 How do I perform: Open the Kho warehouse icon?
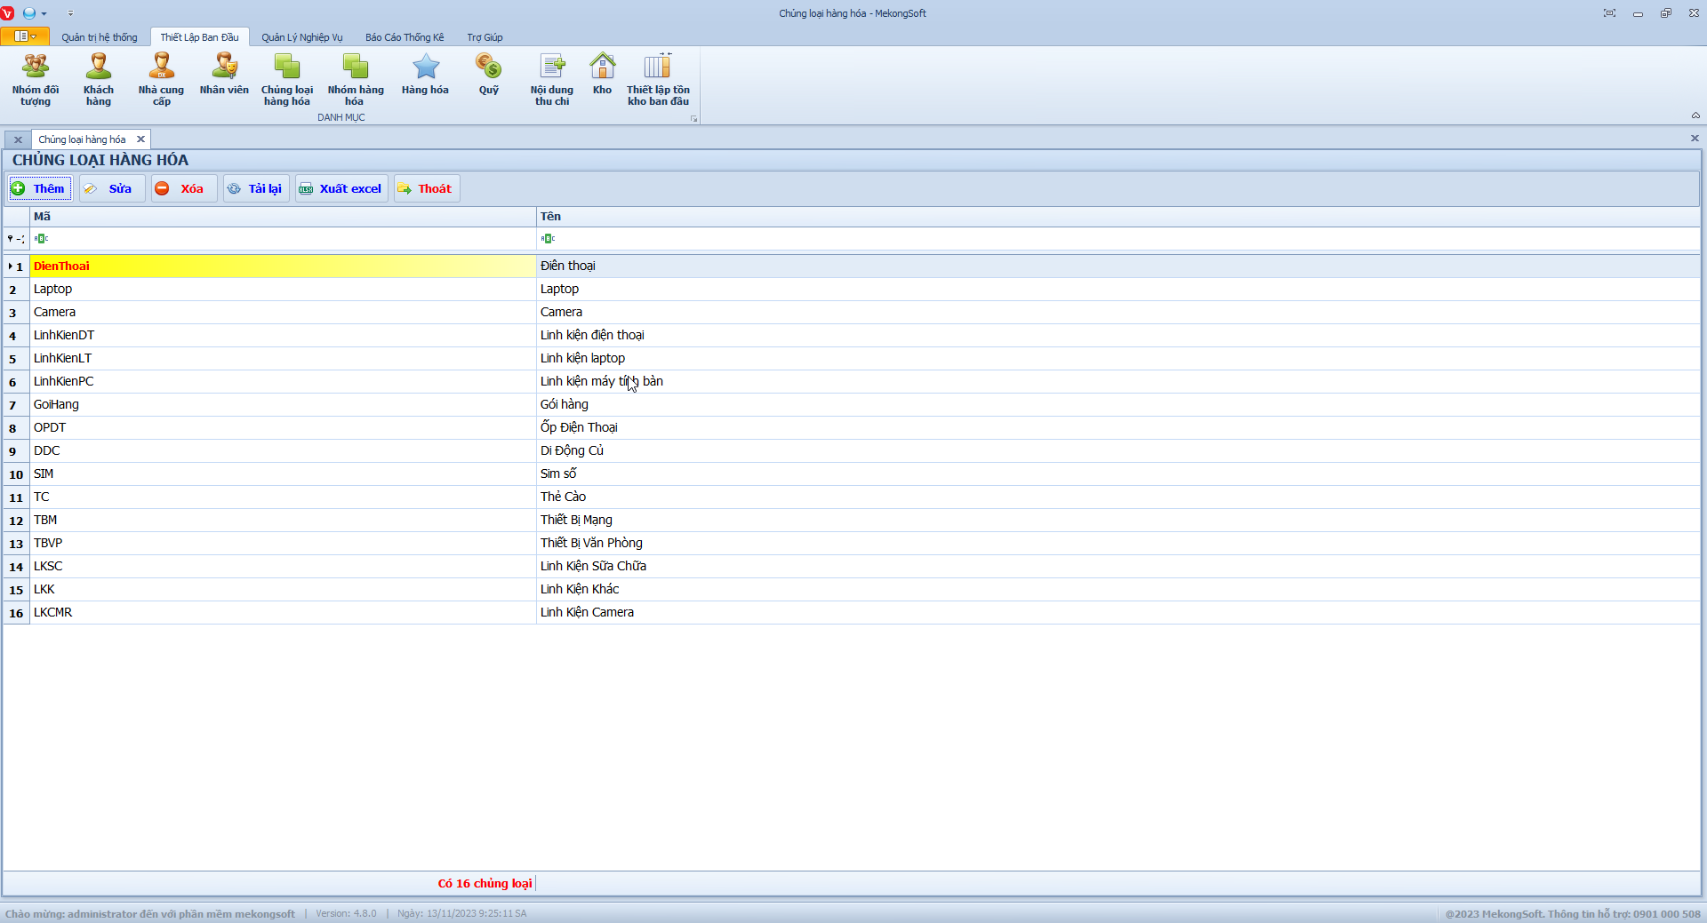602,74
